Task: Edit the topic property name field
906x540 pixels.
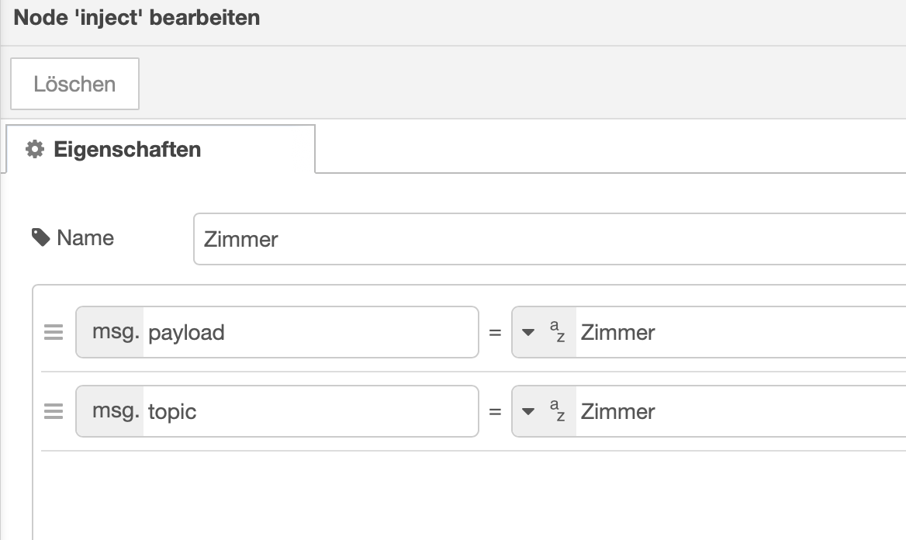Action: point(310,411)
